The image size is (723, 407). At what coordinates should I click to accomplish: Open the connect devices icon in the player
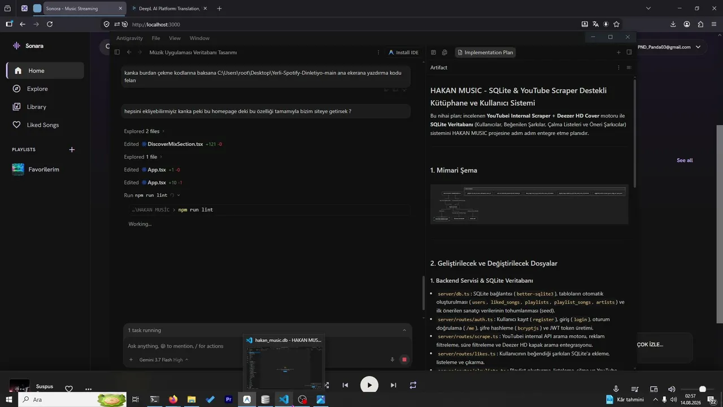click(x=654, y=389)
